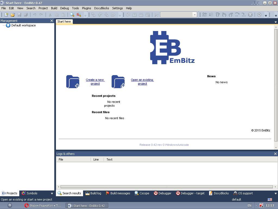The width and height of the screenshot is (278, 209).
Task: Open the Management panel tabs dropdown arrow
Action: point(52,193)
